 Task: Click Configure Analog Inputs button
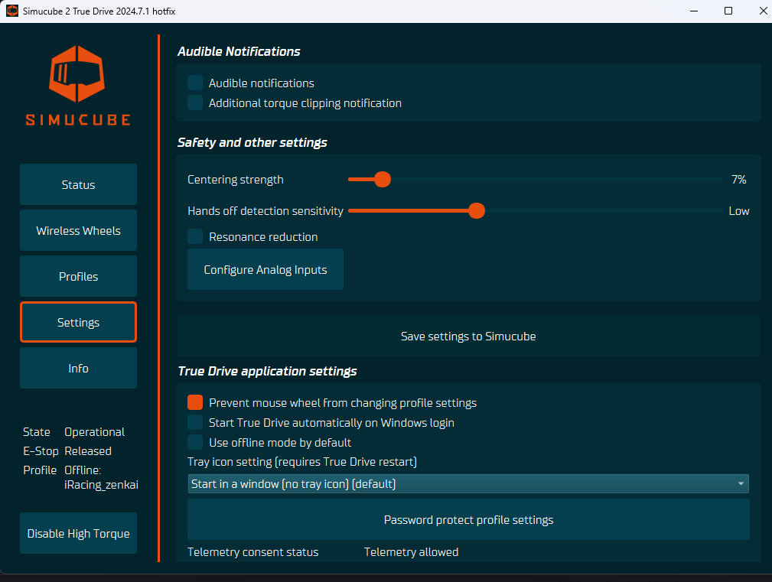(265, 269)
